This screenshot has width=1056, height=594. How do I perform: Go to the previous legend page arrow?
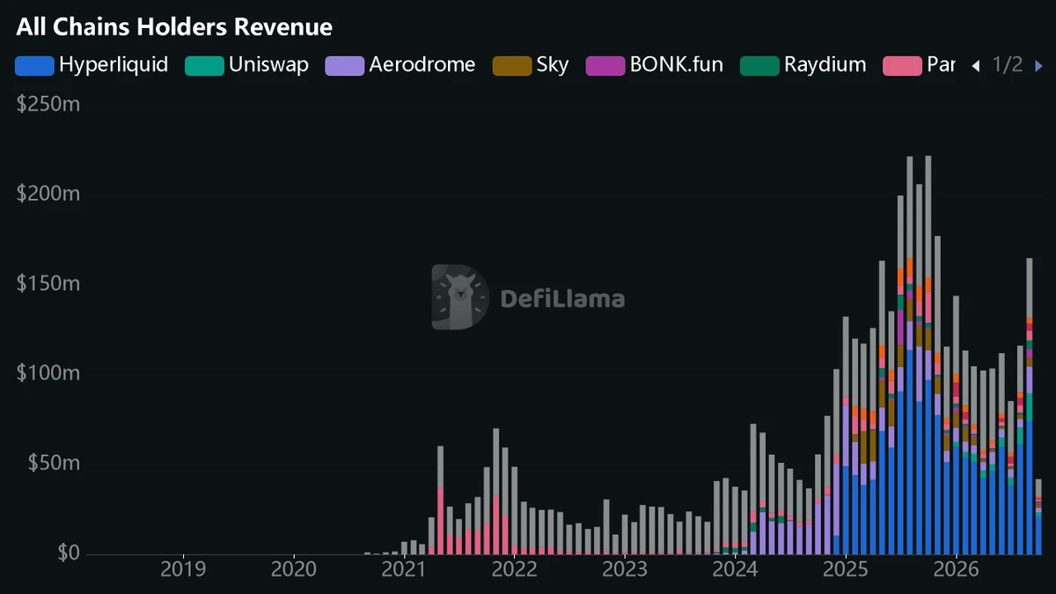coord(975,65)
